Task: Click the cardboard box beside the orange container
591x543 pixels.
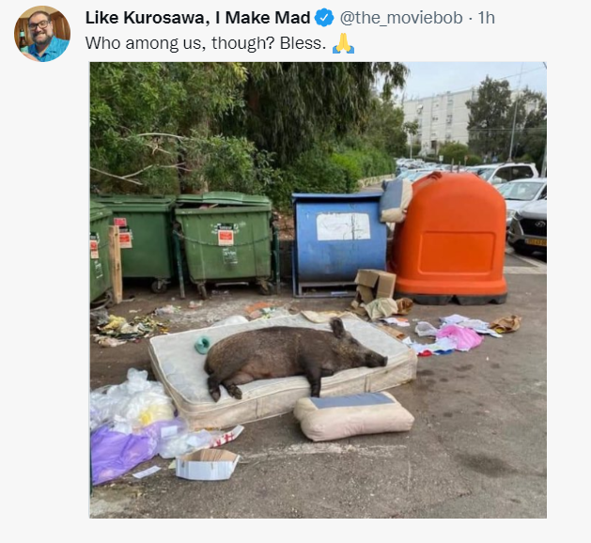Action: [x=375, y=287]
